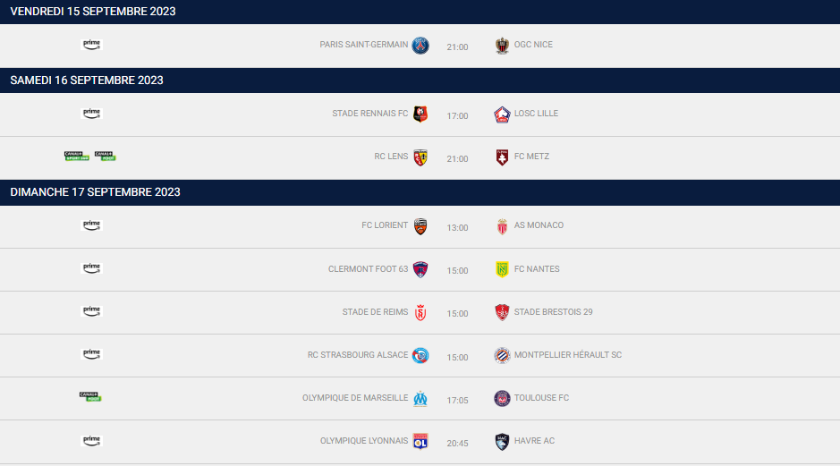Click the 20:45 kickoff time for Lyon match

(x=457, y=444)
